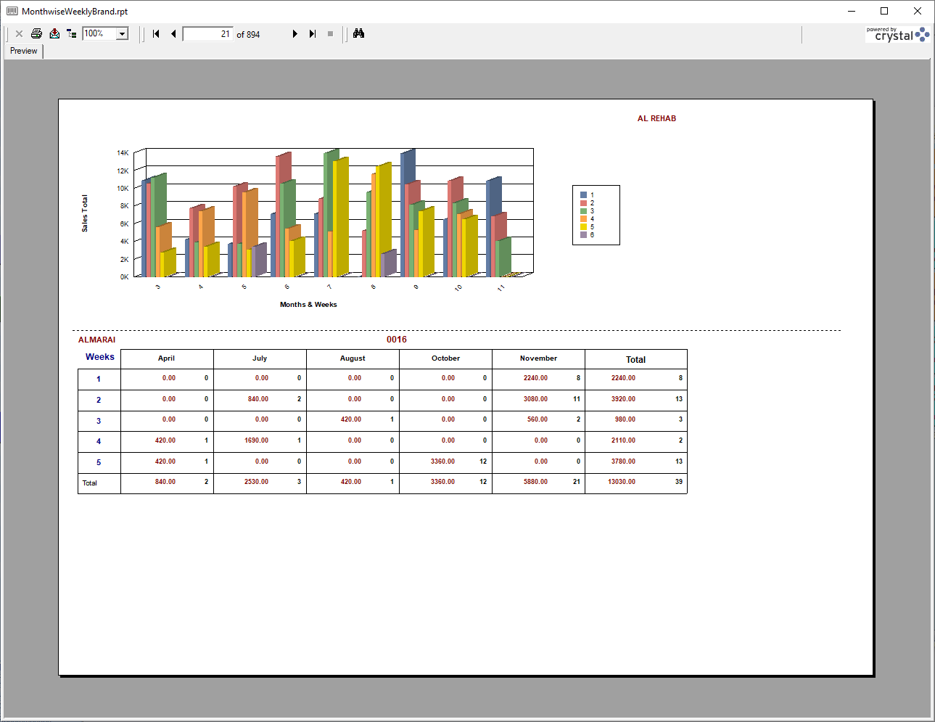Image resolution: width=935 pixels, height=722 pixels.
Task: Click July week 4 value 1690.00
Action: coord(257,440)
